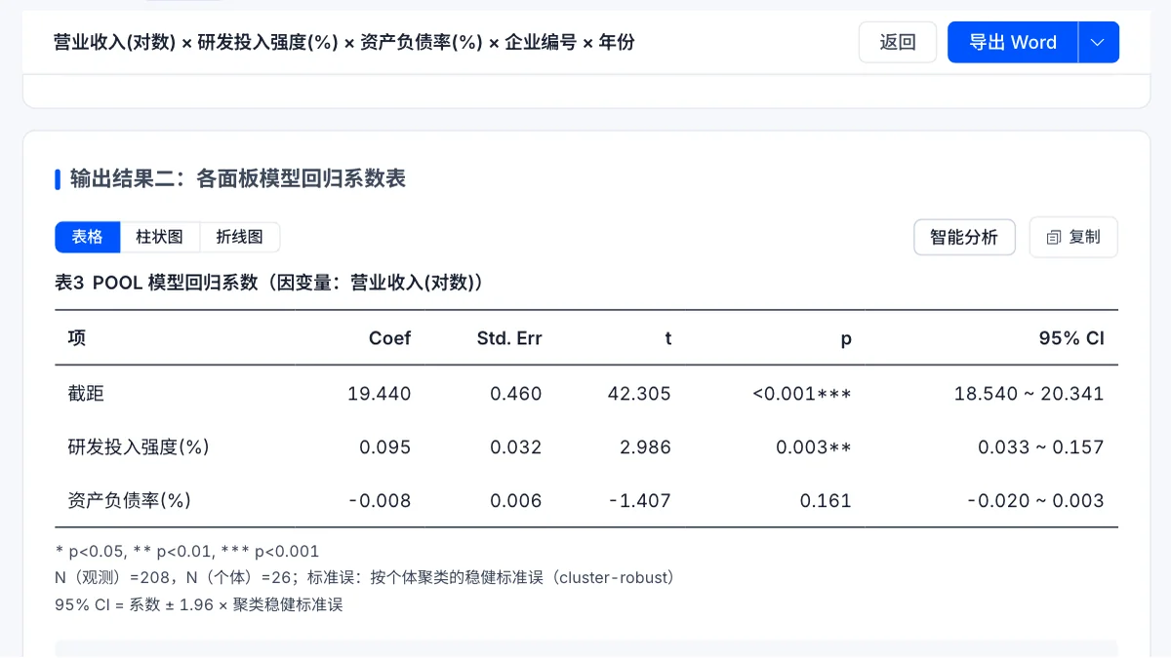
Task: Switch to the 柱状图 tab
Action: (160, 237)
